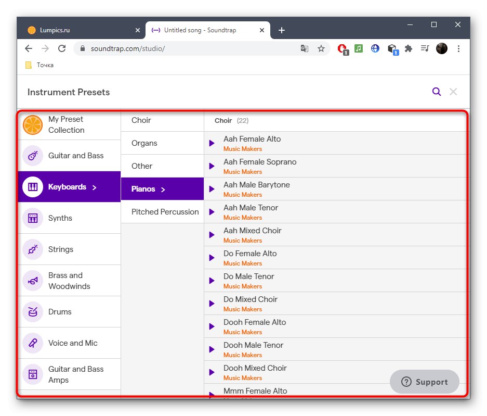The width and height of the screenshot is (487, 416).
Task: Expand the Keyboards category chevron
Action: (x=94, y=187)
